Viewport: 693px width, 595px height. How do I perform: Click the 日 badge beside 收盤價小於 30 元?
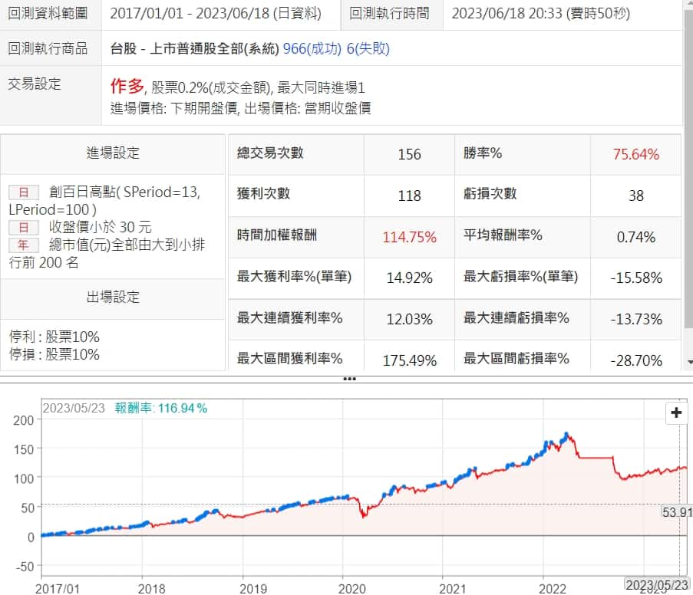pyautogui.click(x=23, y=227)
